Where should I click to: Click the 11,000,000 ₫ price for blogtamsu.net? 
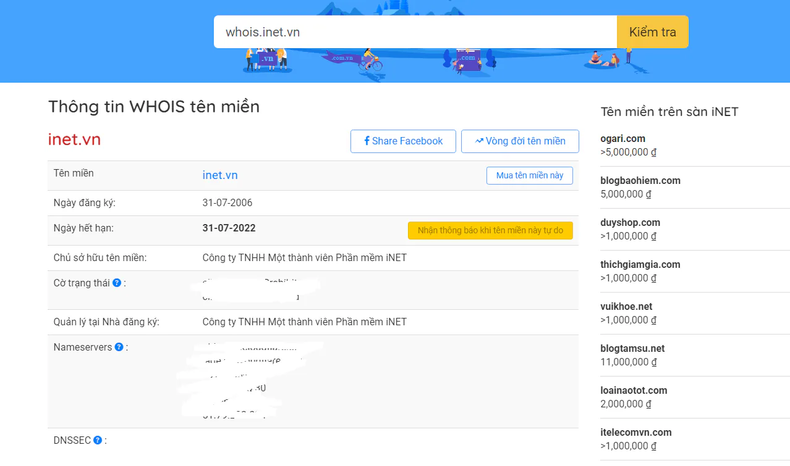tap(629, 362)
